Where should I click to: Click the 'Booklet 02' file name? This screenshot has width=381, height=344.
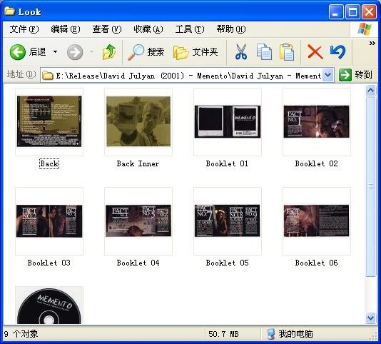click(316, 163)
